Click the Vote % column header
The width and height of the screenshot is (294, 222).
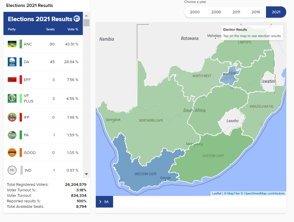[x=73, y=29]
